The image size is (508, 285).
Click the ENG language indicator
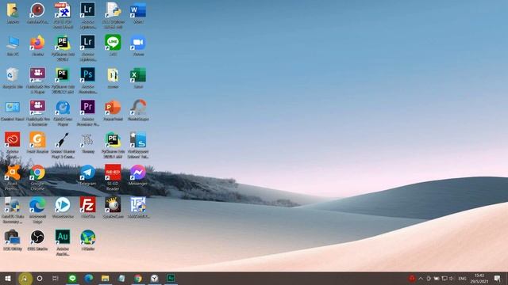[x=462, y=278]
